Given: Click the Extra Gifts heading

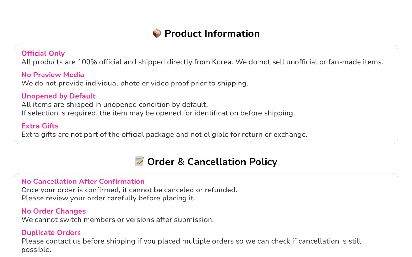Looking at the screenshot, I should [x=40, y=126].
